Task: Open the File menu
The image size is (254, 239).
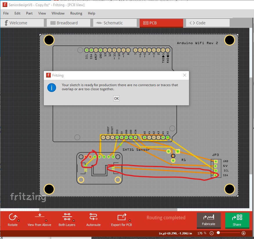Action: pyautogui.click(x=6, y=13)
